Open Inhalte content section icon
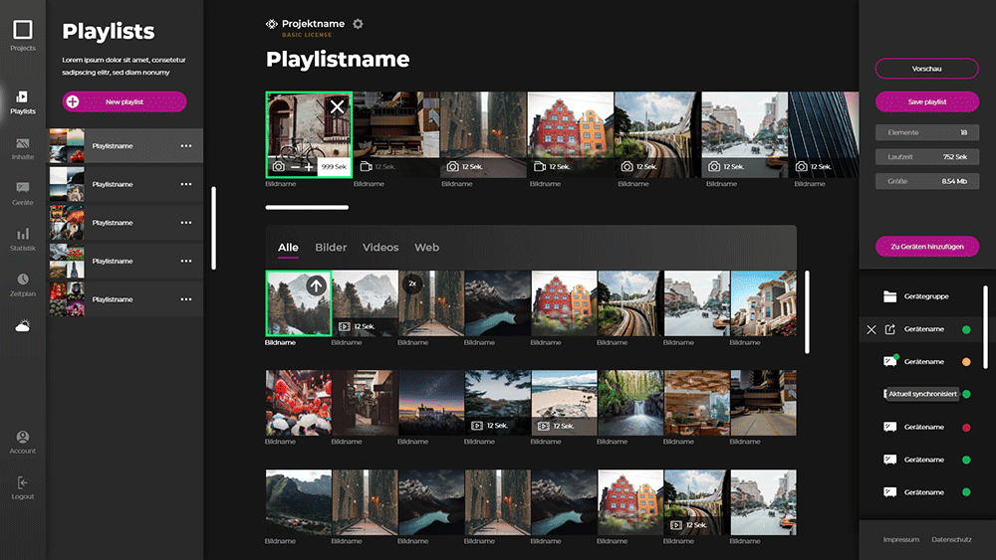 coord(22,144)
